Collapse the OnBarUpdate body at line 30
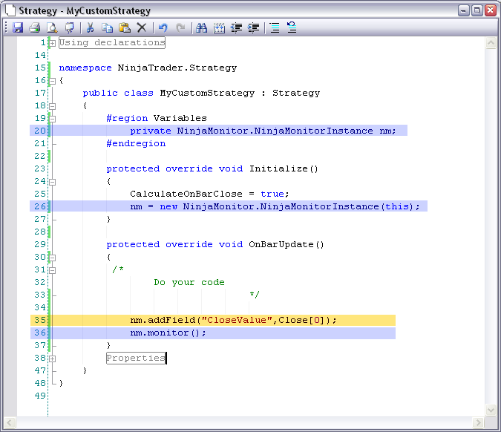The width and height of the screenshot is (501, 432). [x=53, y=258]
